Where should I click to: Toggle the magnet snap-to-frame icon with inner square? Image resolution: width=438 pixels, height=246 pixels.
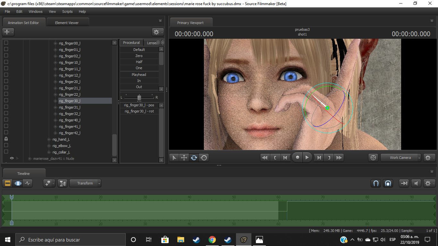click(388, 183)
